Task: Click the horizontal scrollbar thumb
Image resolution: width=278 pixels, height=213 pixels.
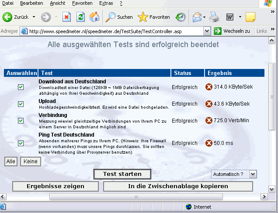Action: coord(136,197)
